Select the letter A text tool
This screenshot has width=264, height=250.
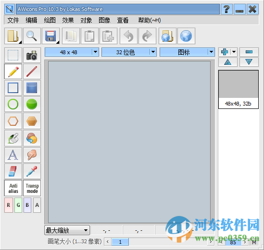point(13,155)
